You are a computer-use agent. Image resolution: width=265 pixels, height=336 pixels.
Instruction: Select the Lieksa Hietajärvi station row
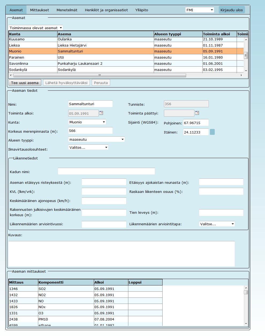point(126,45)
